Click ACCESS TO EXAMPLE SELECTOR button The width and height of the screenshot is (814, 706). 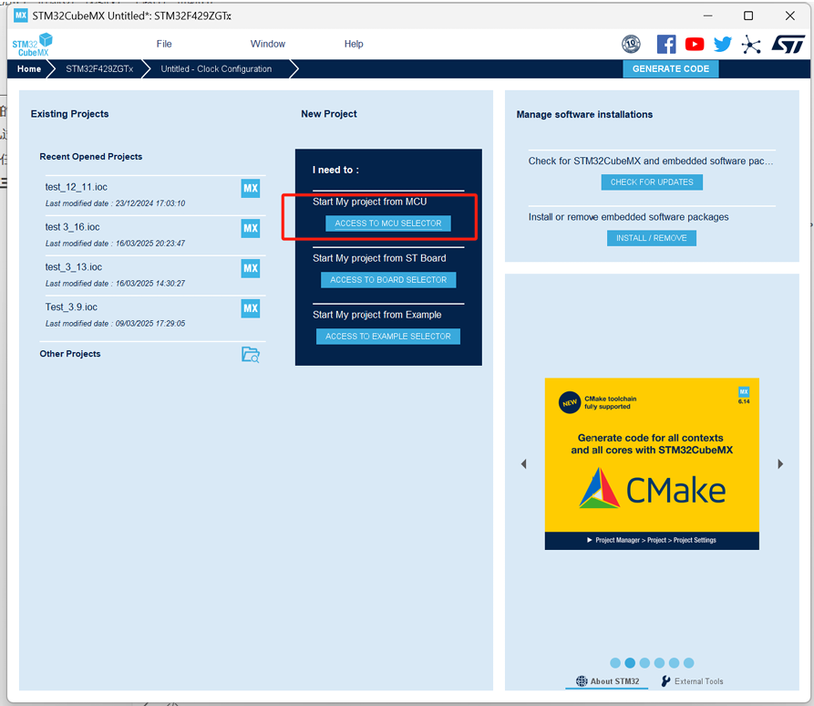click(387, 337)
